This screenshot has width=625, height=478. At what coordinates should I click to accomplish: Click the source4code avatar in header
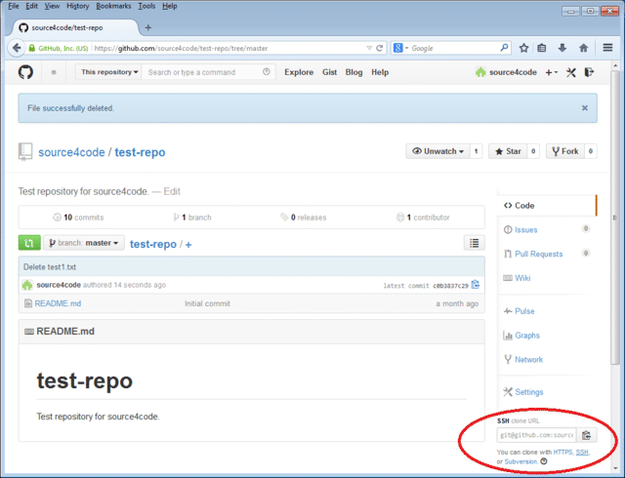pos(480,72)
